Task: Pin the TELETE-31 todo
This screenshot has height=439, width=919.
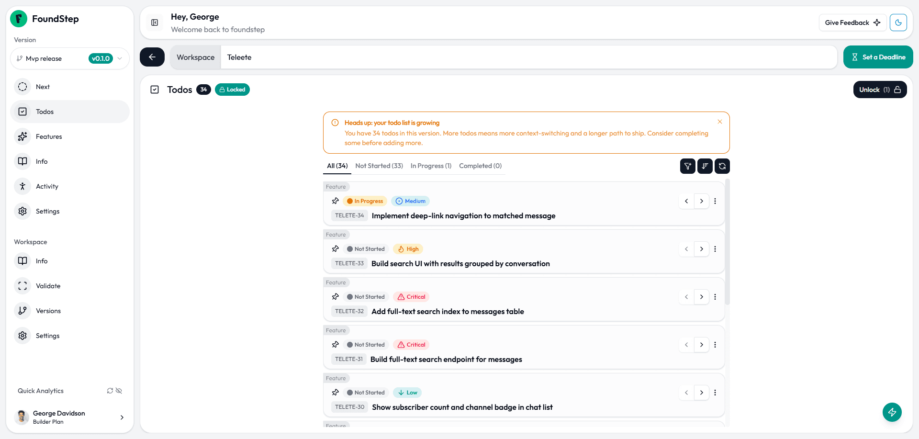Action: (336, 345)
